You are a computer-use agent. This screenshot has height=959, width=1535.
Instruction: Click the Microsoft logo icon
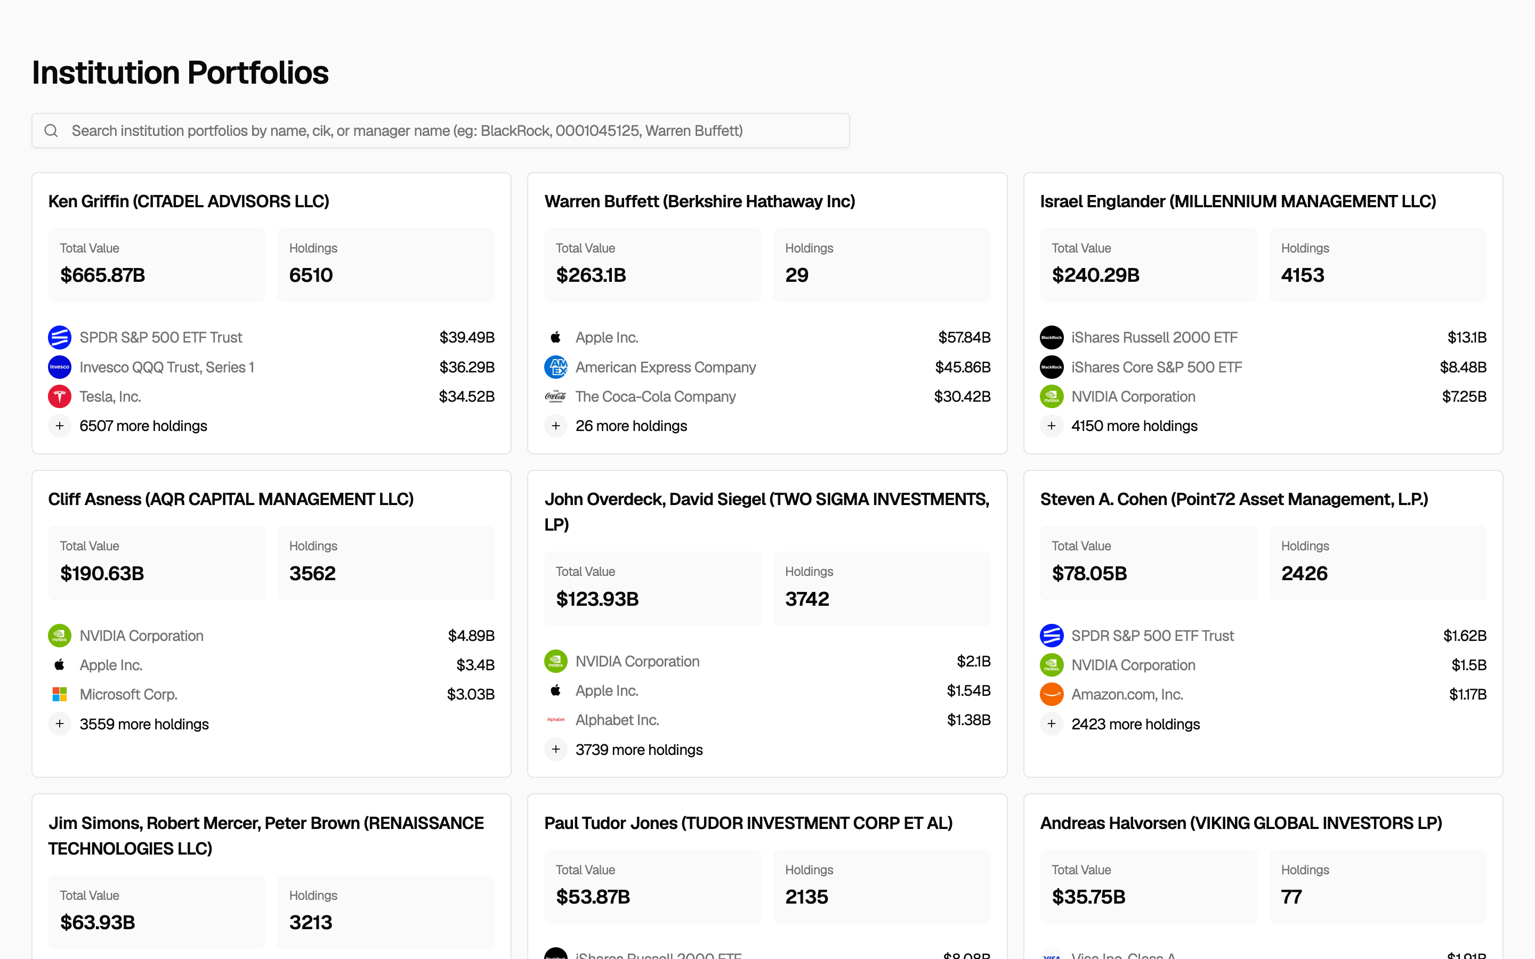point(60,695)
